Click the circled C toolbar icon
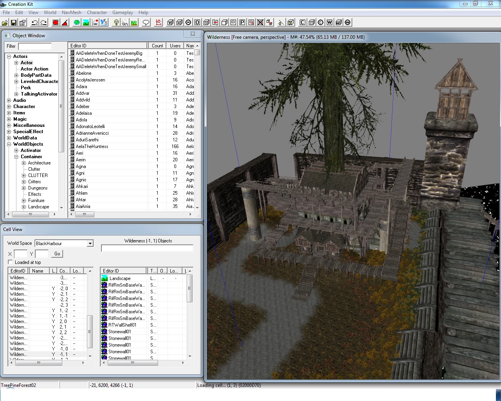 (x=321, y=23)
